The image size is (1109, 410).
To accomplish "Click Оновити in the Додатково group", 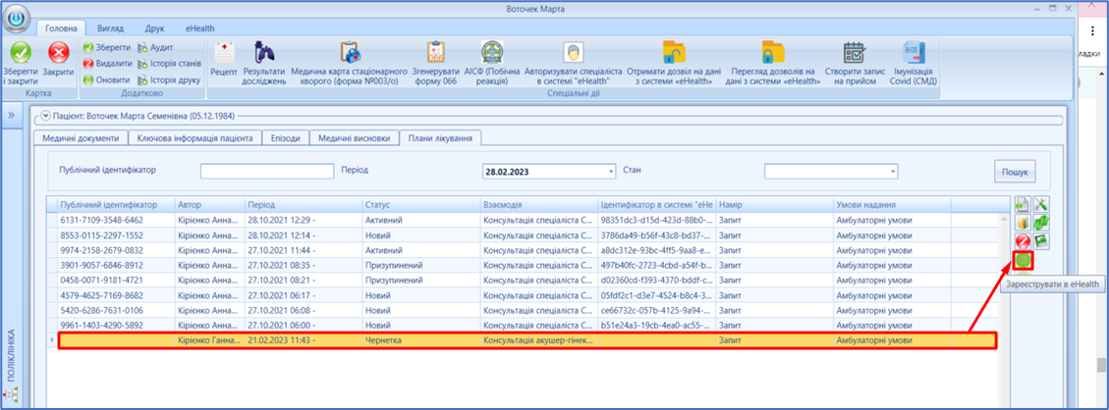I will (106, 79).
